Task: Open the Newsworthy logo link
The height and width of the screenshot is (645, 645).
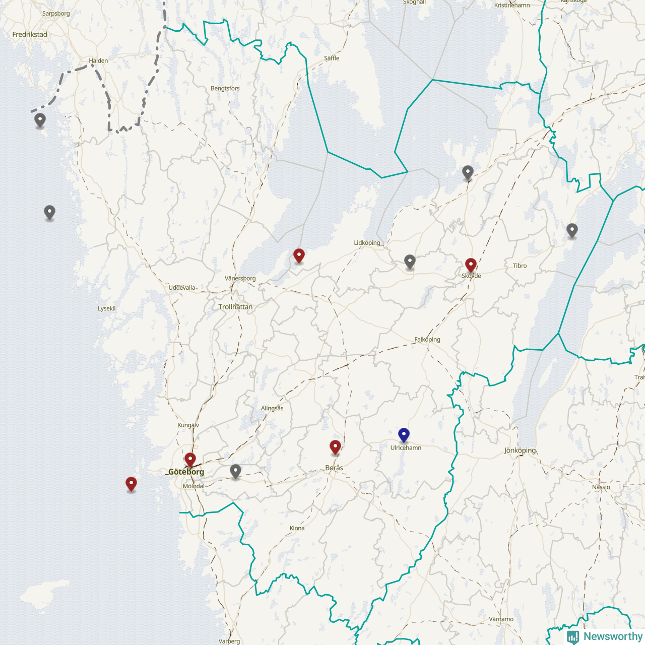Action: [605, 636]
